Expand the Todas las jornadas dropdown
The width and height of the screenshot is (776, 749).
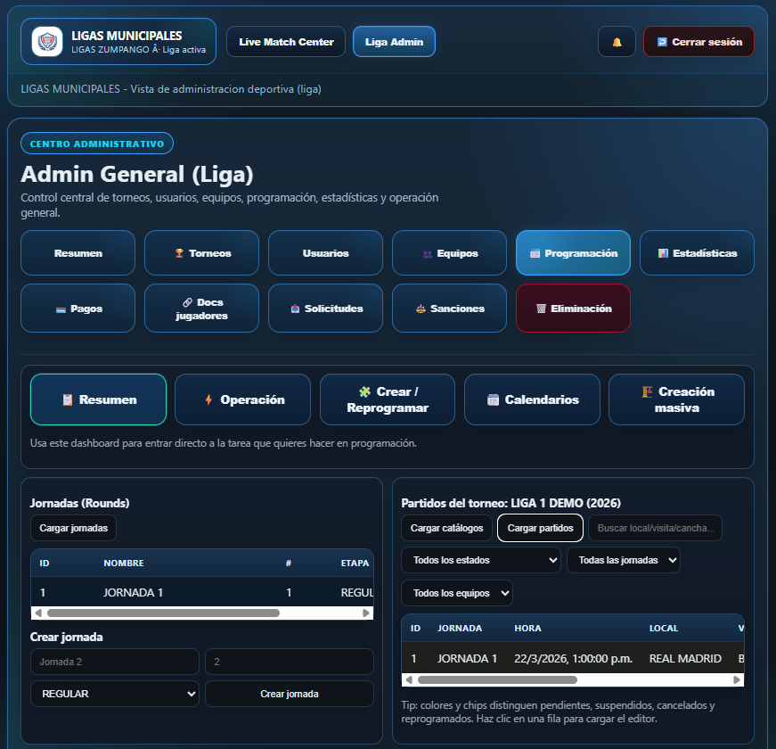coord(624,560)
